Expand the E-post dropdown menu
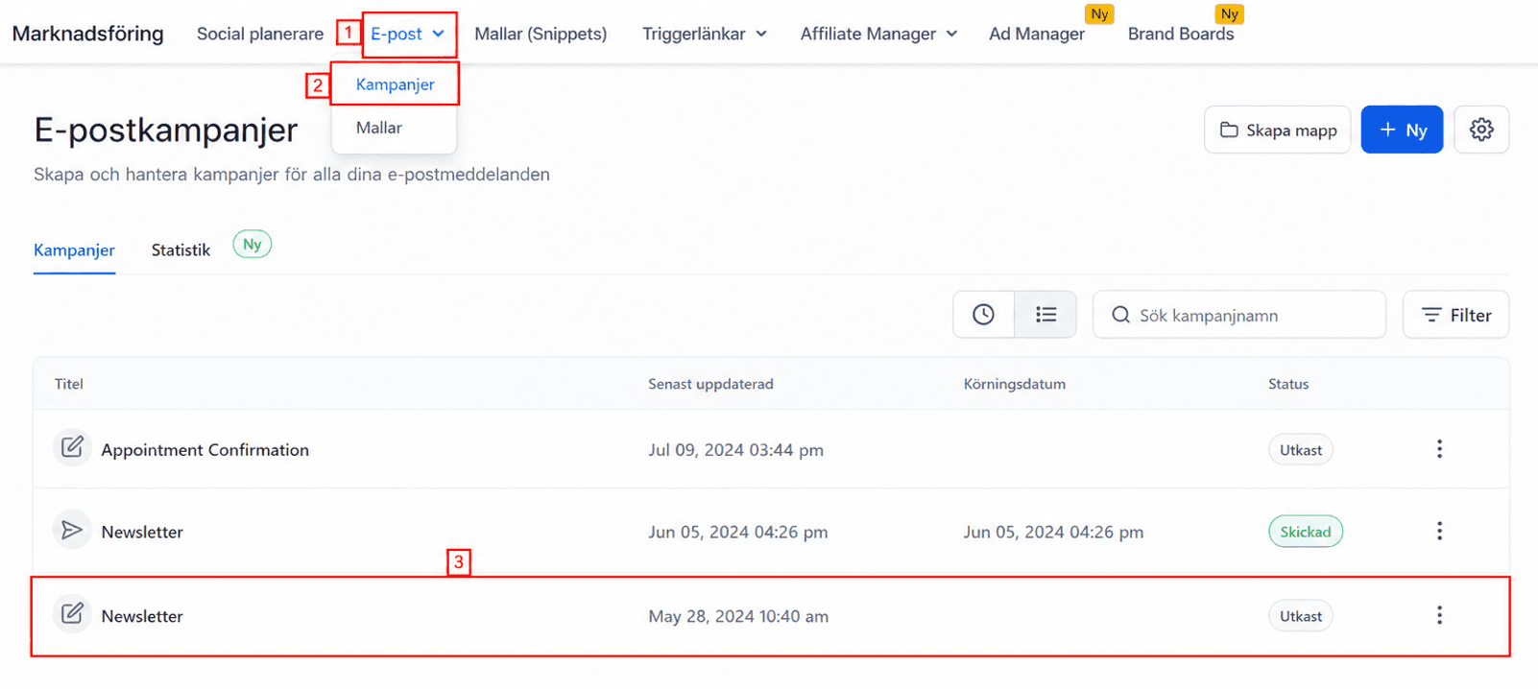The width and height of the screenshot is (1538, 689). (x=408, y=34)
